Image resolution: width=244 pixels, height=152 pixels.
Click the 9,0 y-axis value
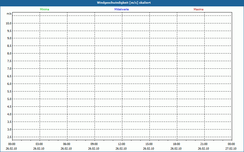coord(9,38)
